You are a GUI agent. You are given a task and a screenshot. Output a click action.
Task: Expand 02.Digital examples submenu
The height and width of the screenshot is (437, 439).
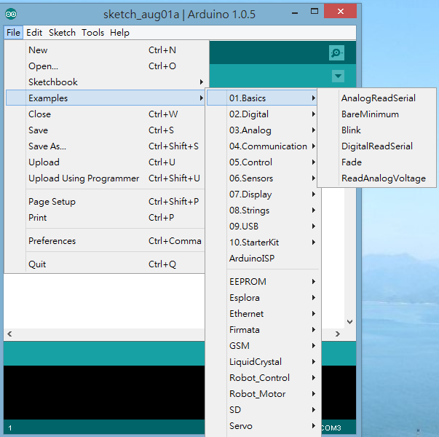[x=263, y=114]
